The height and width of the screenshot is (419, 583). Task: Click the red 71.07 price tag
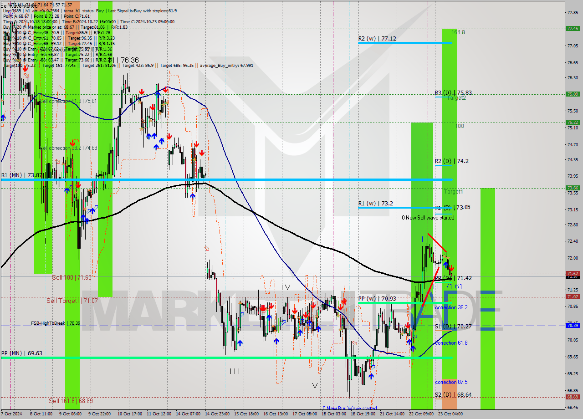click(573, 296)
